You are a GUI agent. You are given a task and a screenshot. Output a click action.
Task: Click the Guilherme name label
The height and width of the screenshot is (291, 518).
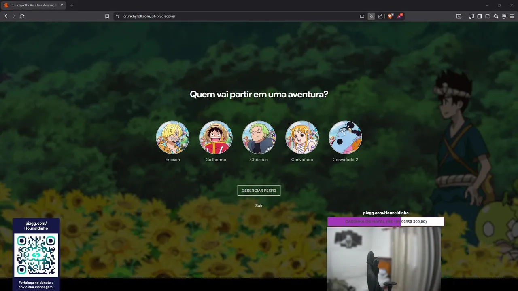tap(216, 160)
